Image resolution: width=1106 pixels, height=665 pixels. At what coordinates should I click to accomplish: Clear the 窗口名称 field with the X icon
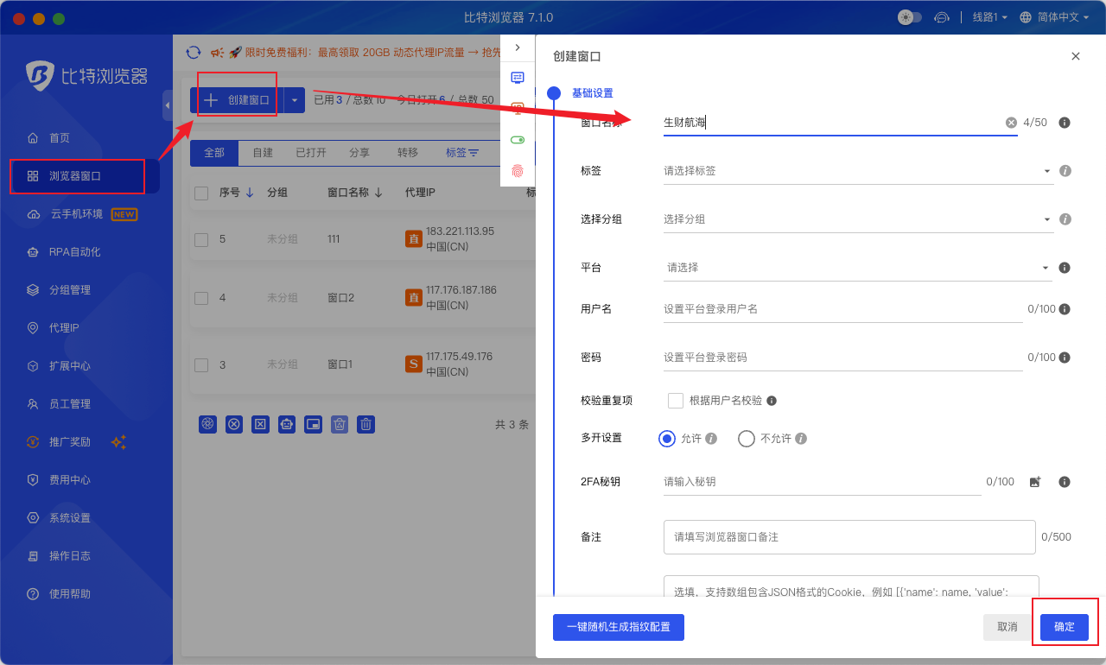[1011, 123]
